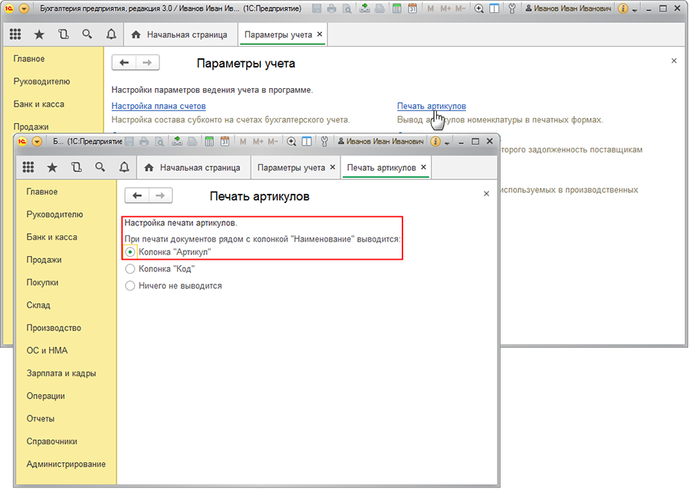Open Продажи section in front window
This screenshot has height=489, width=690.
click(x=44, y=260)
